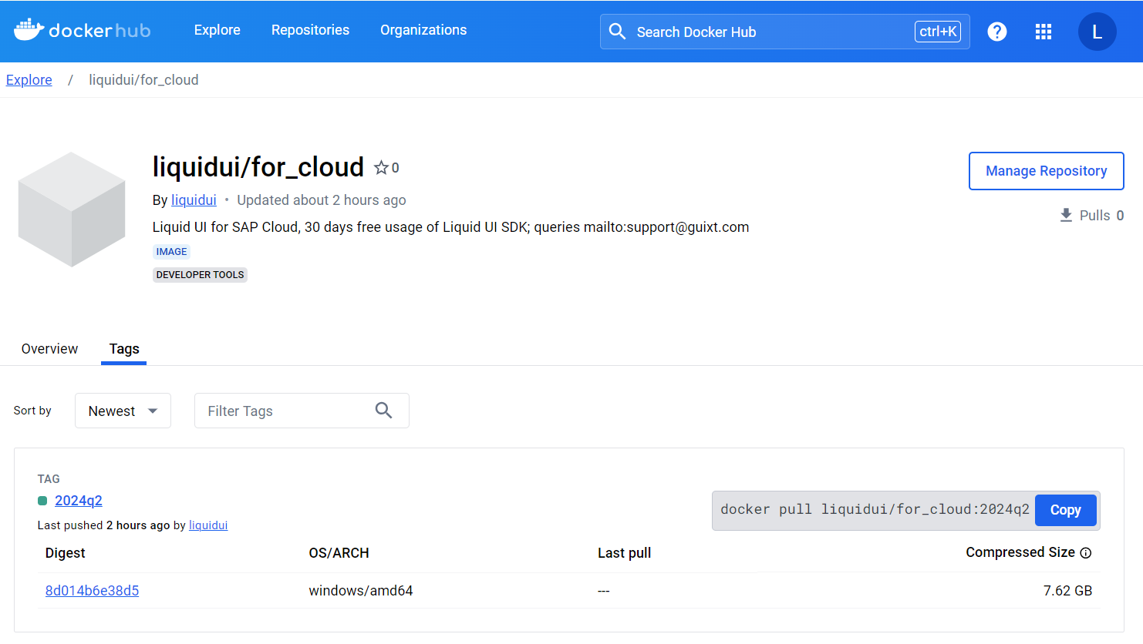Click the Digest column header

click(x=66, y=553)
